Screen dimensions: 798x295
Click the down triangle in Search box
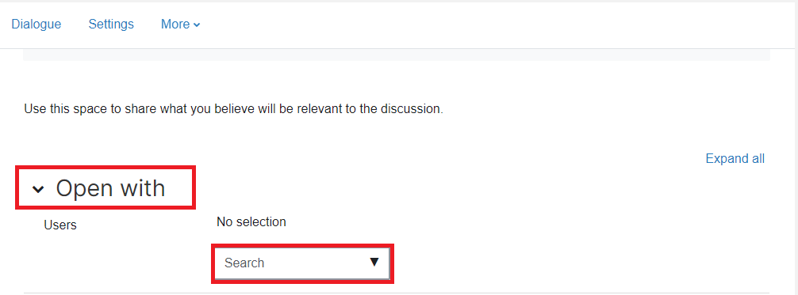pyautogui.click(x=374, y=262)
